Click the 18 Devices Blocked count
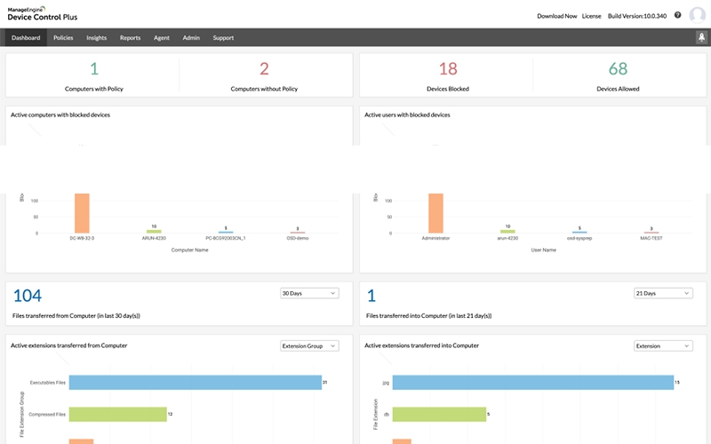The image size is (711, 444). tap(447, 69)
